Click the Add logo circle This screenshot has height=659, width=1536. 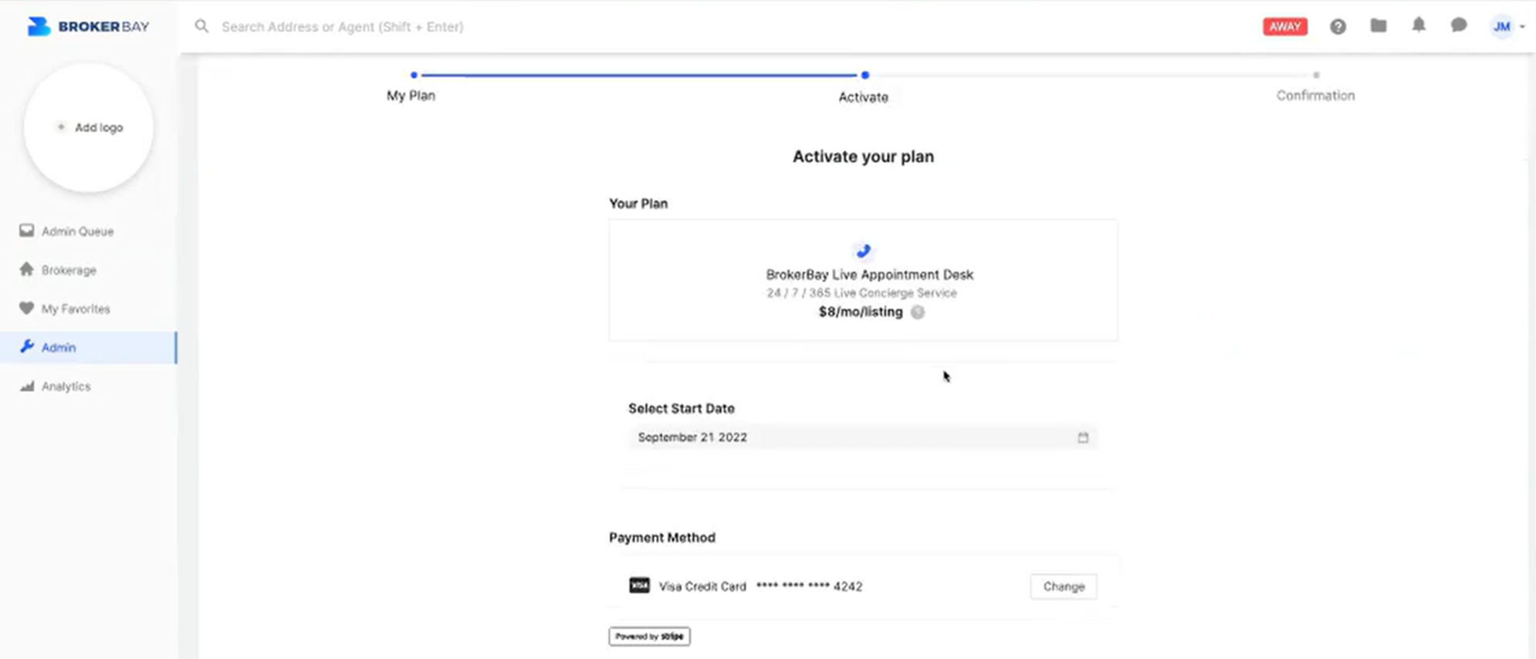(x=89, y=128)
